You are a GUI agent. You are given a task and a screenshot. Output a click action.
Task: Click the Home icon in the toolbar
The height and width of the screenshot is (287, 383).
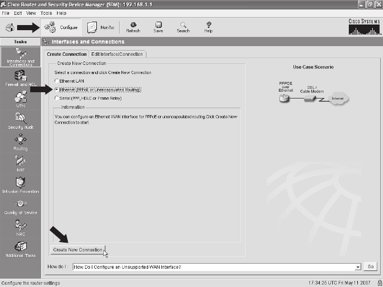click(x=10, y=27)
